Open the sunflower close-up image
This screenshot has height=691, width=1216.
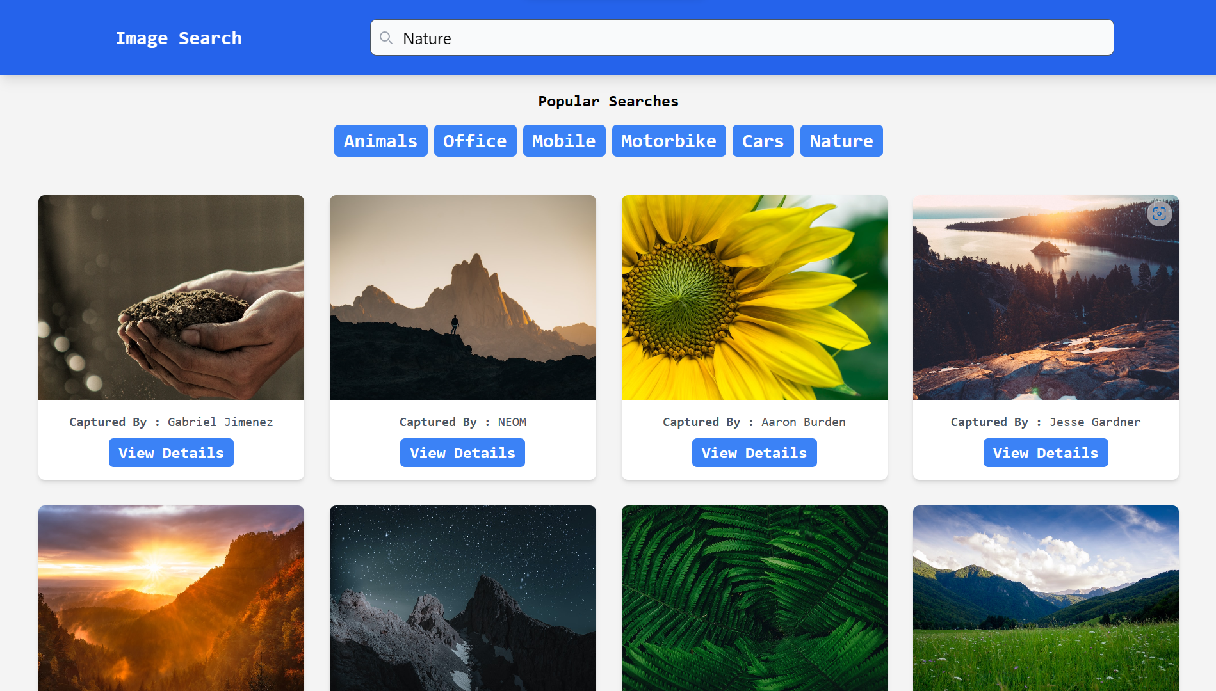tap(754, 297)
